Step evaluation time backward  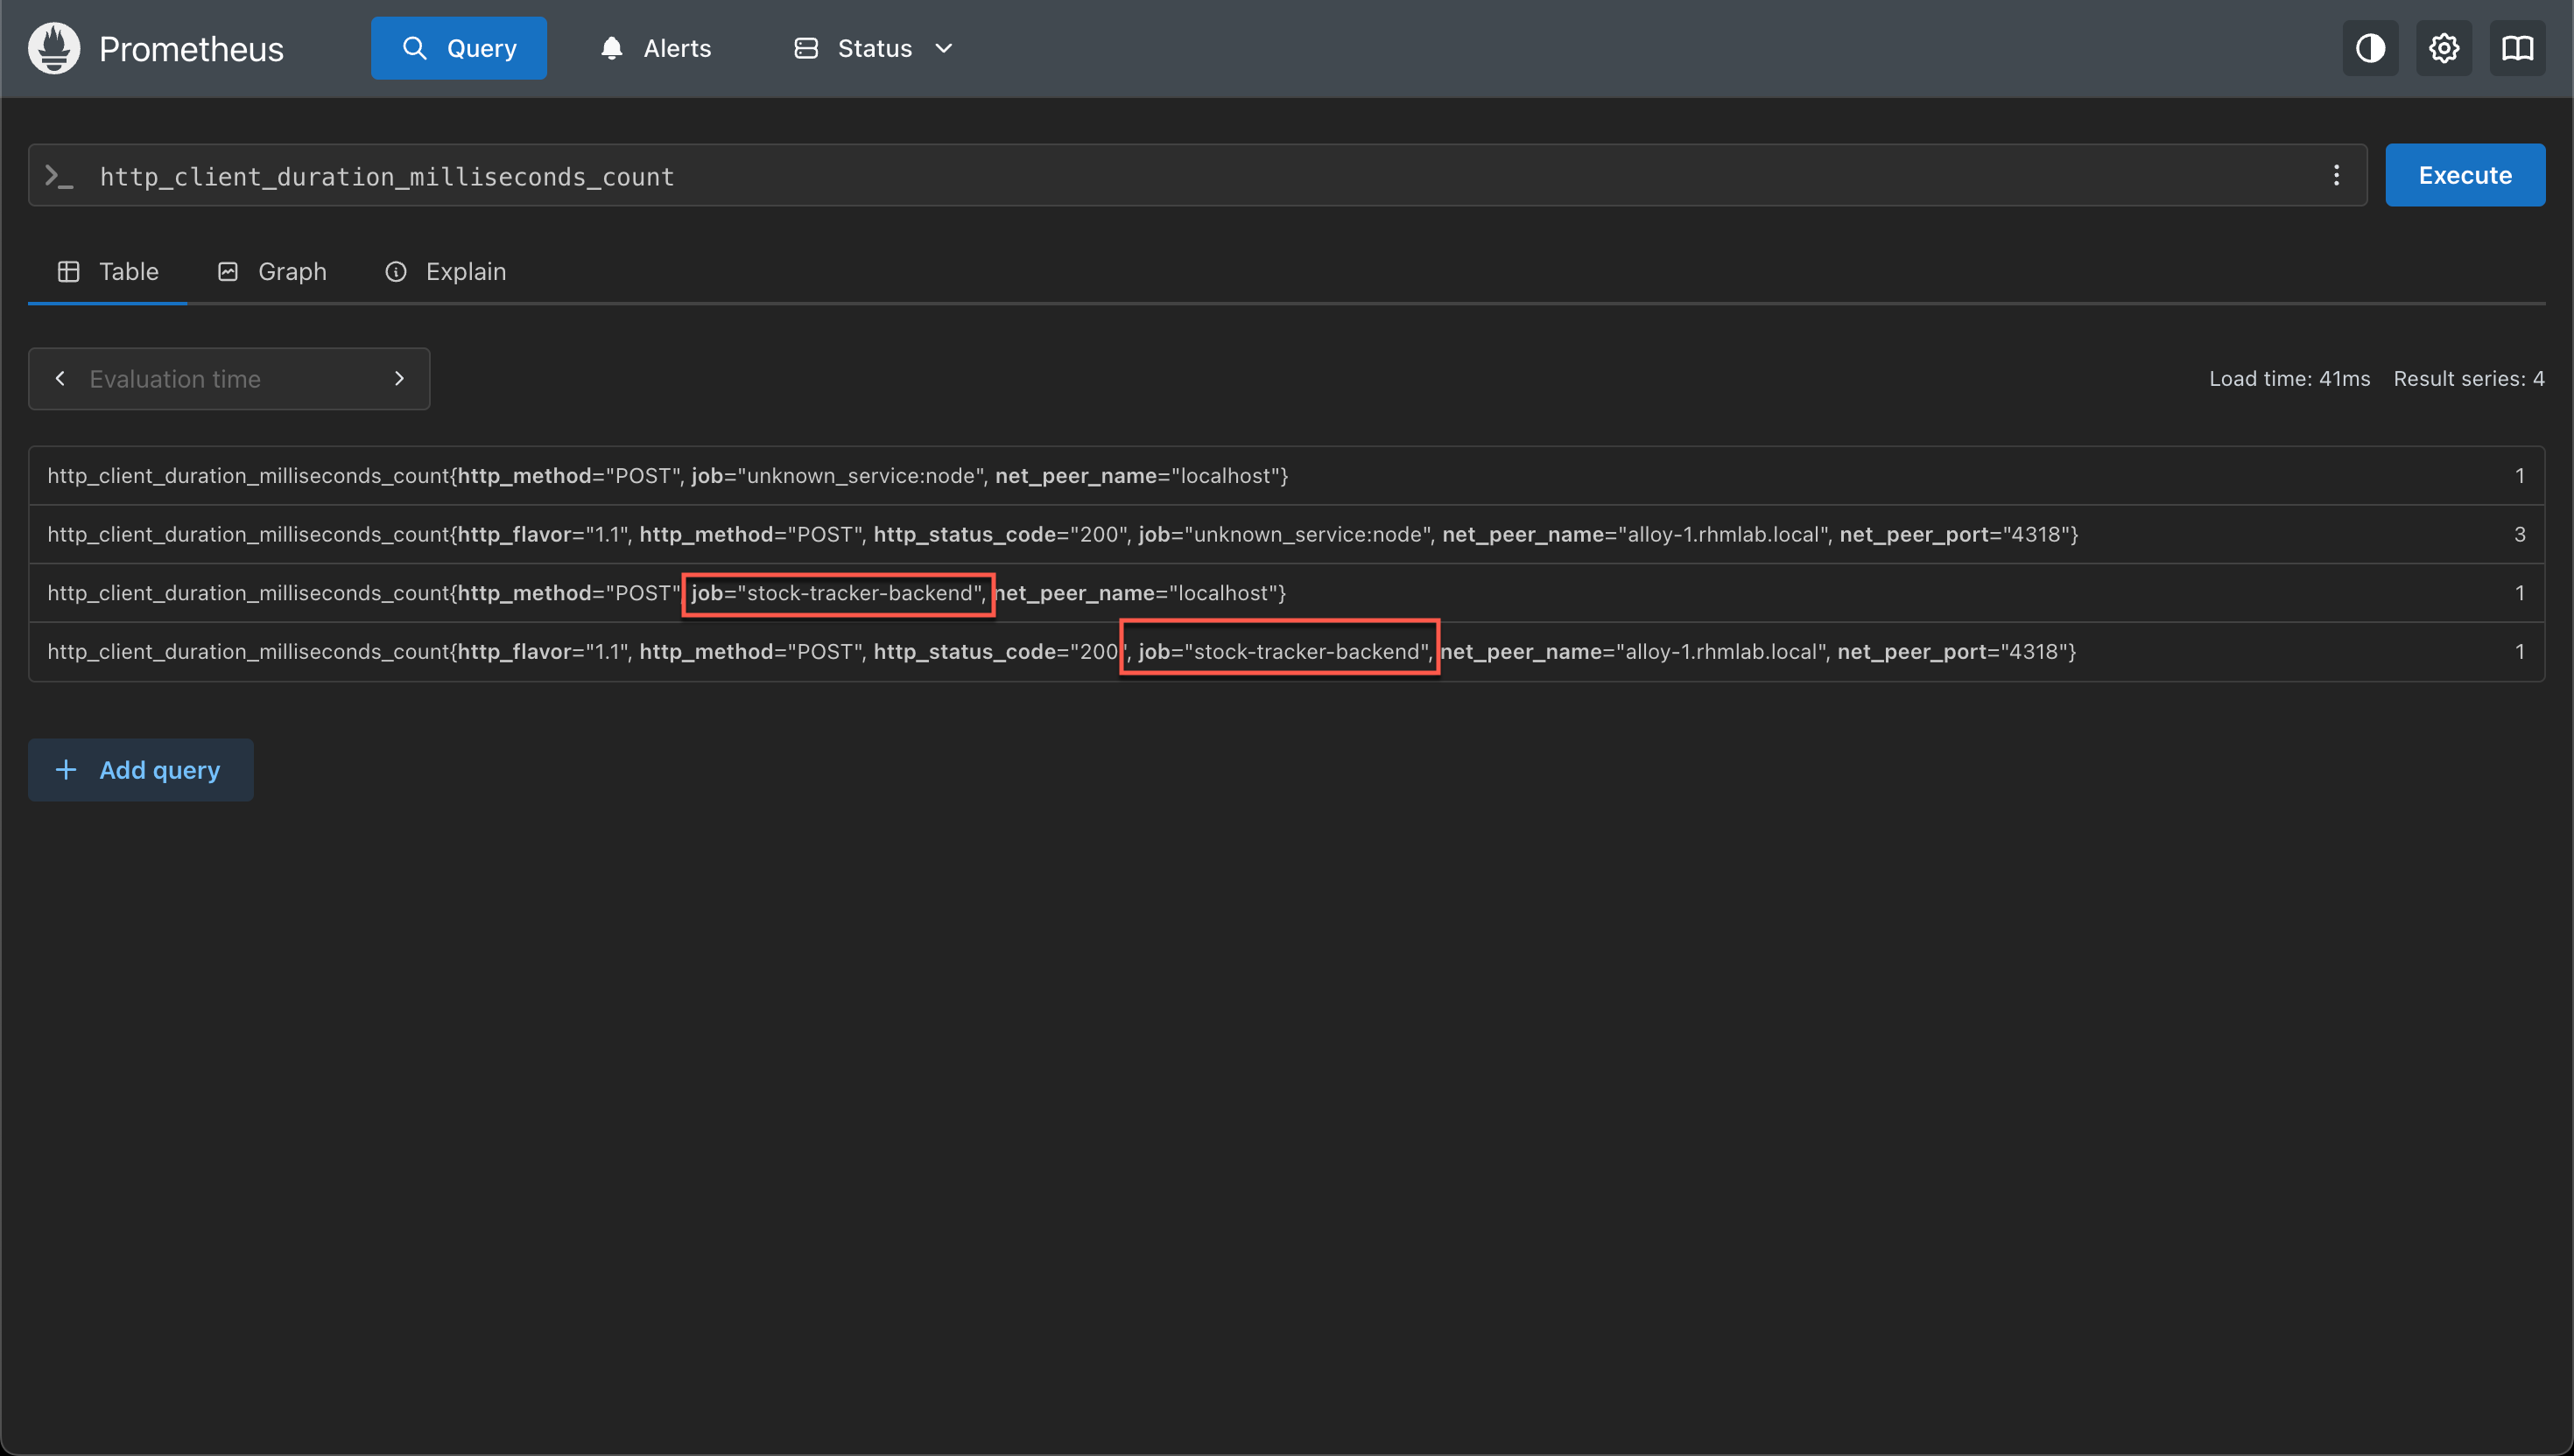click(60, 379)
